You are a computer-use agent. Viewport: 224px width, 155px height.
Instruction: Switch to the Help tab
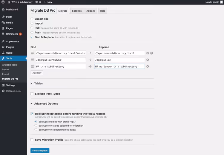click(102, 11)
